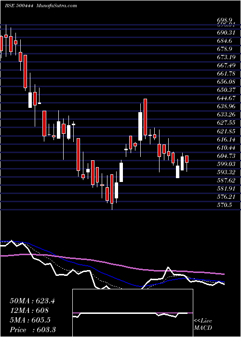Select the 570.5 price axis label

(x=224, y=205)
